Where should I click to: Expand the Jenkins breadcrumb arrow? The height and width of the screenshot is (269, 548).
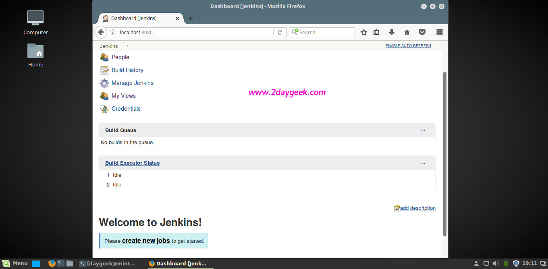coord(127,46)
